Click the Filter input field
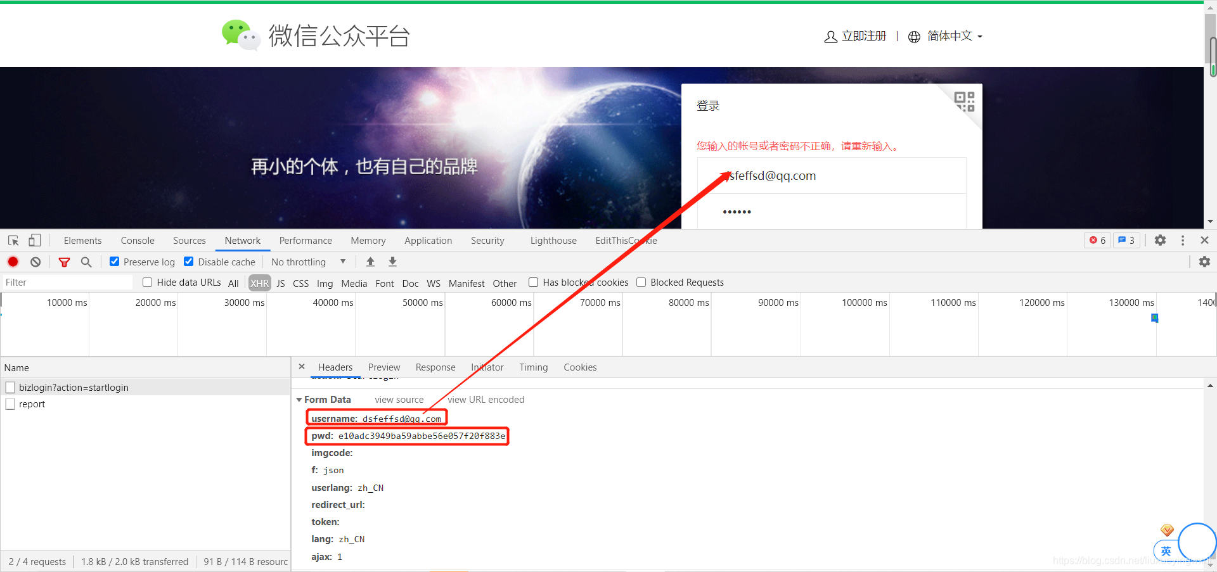1217x572 pixels. point(67,283)
